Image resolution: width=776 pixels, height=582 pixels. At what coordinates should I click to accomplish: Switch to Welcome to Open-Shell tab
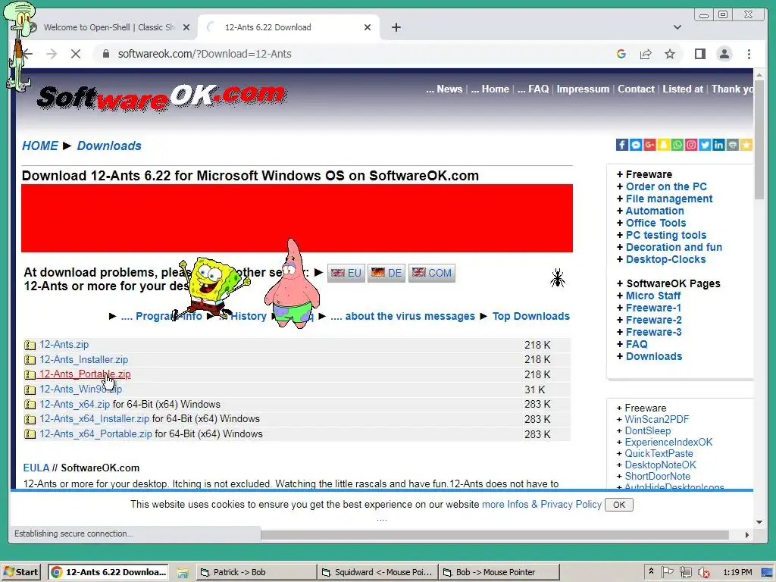click(x=109, y=27)
